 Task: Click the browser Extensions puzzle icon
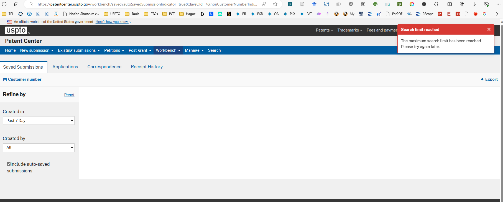[x=436, y=4]
